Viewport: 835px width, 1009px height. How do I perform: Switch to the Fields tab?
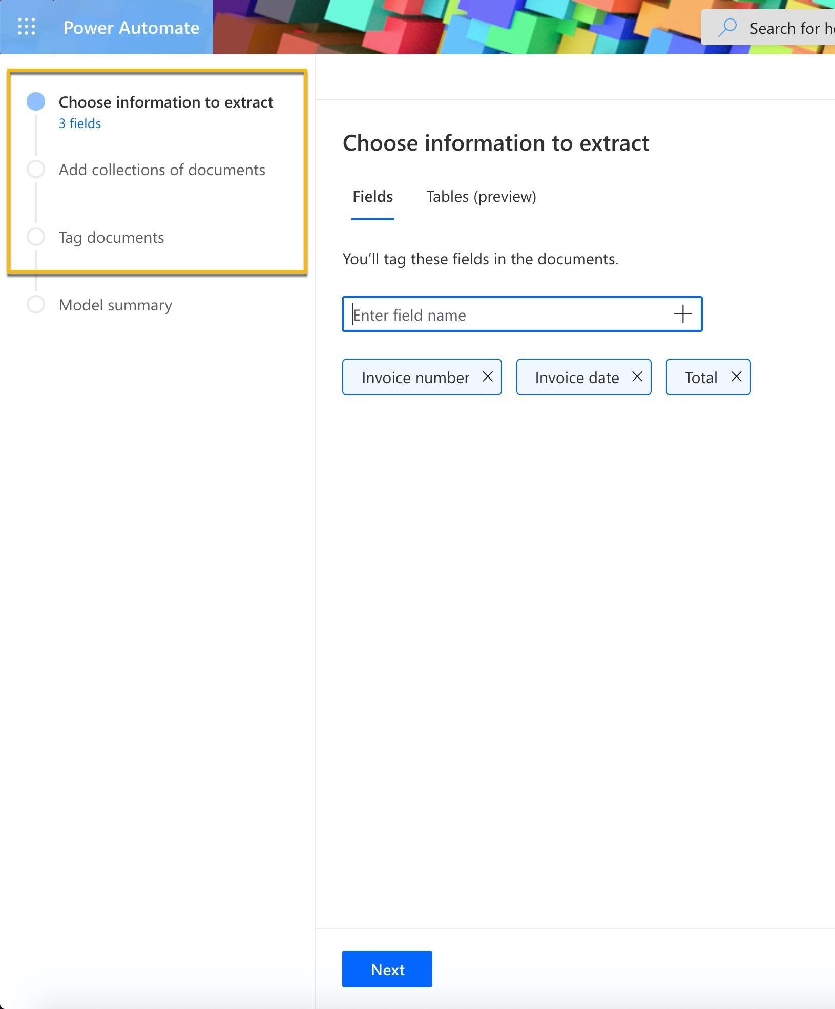(x=372, y=197)
